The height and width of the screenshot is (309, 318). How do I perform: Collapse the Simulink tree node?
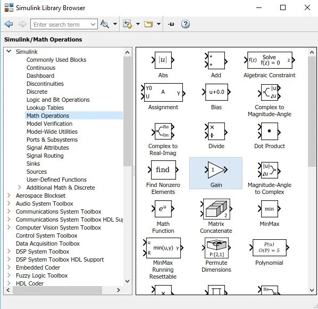click(9, 51)
